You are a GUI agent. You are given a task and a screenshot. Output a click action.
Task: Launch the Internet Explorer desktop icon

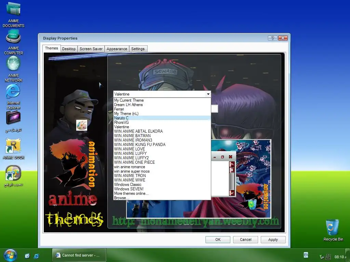click(13, 97)
